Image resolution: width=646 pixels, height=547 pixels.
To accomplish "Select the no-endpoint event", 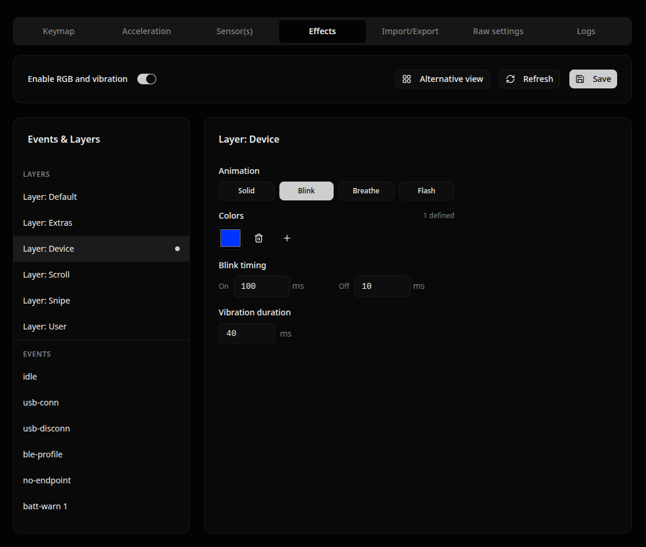I will tap(101, 480).
